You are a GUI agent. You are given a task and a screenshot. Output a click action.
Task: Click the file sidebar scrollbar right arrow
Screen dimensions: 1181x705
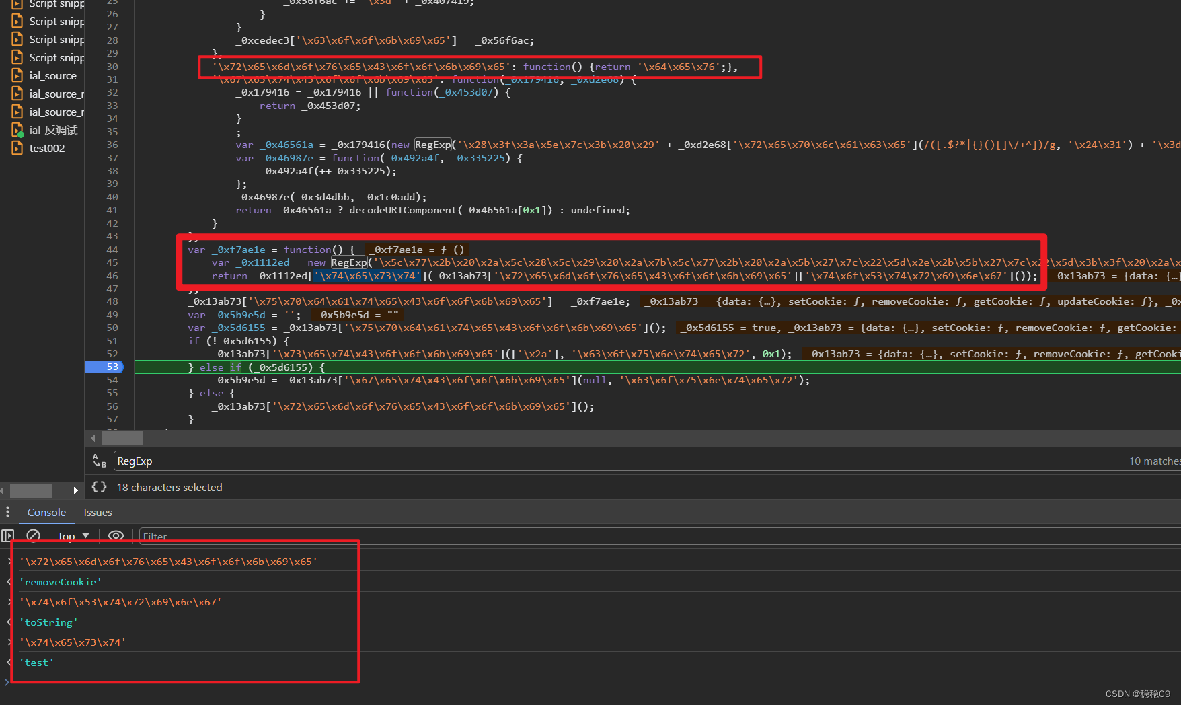coord(75,490)
